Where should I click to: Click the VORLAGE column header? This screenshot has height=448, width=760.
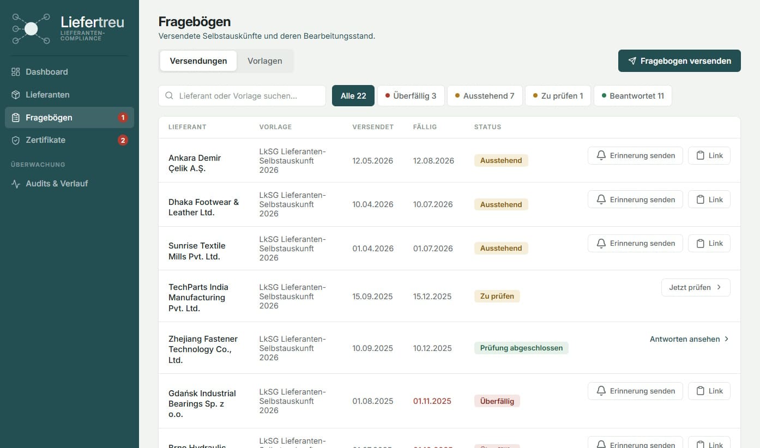[x=275, y=127]
